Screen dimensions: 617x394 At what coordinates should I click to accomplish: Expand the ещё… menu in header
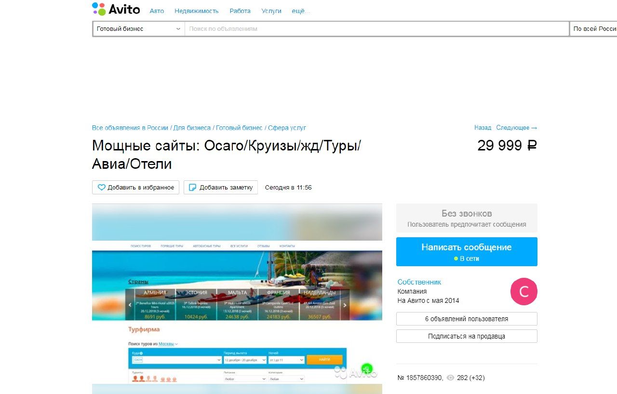(301, 11)
